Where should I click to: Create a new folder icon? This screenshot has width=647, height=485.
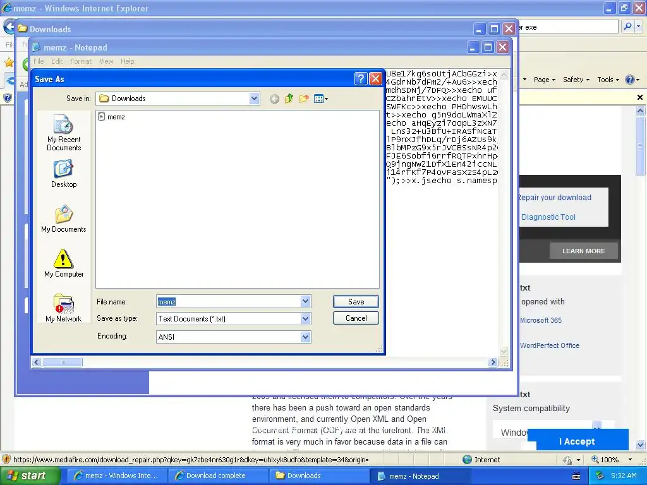pos(304,99)
